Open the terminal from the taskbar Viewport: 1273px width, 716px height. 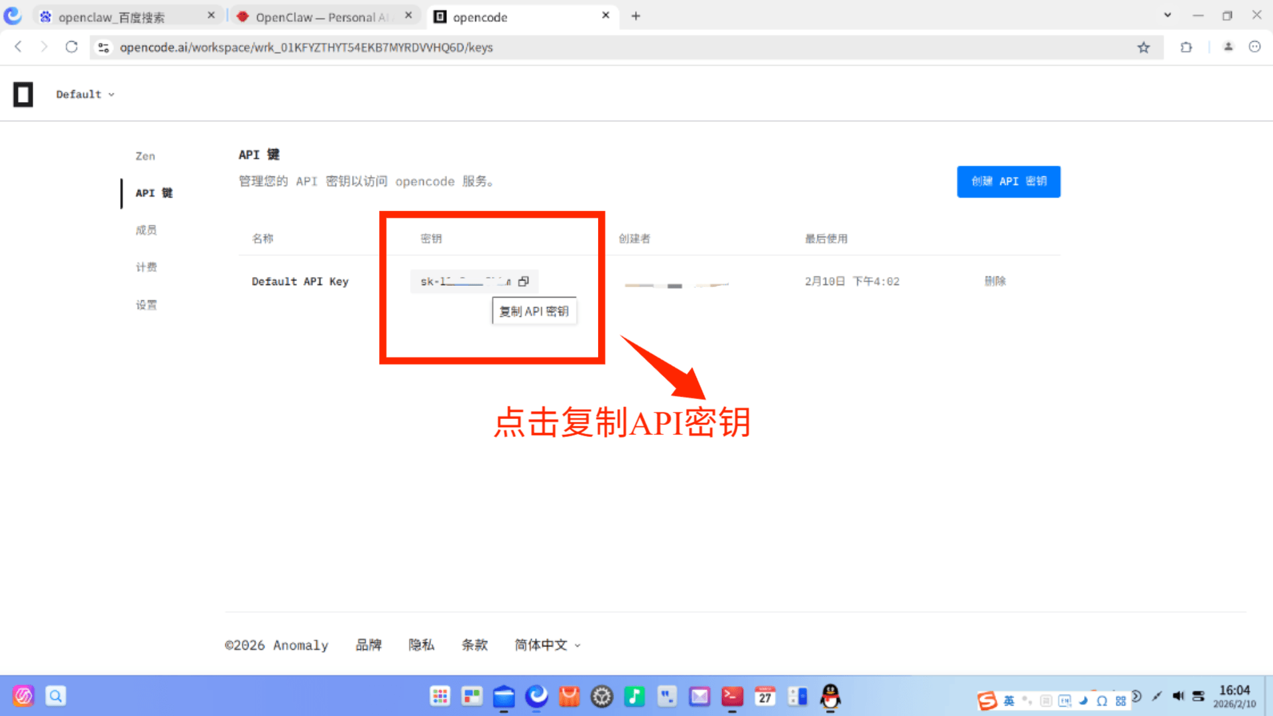pos(732,697)
